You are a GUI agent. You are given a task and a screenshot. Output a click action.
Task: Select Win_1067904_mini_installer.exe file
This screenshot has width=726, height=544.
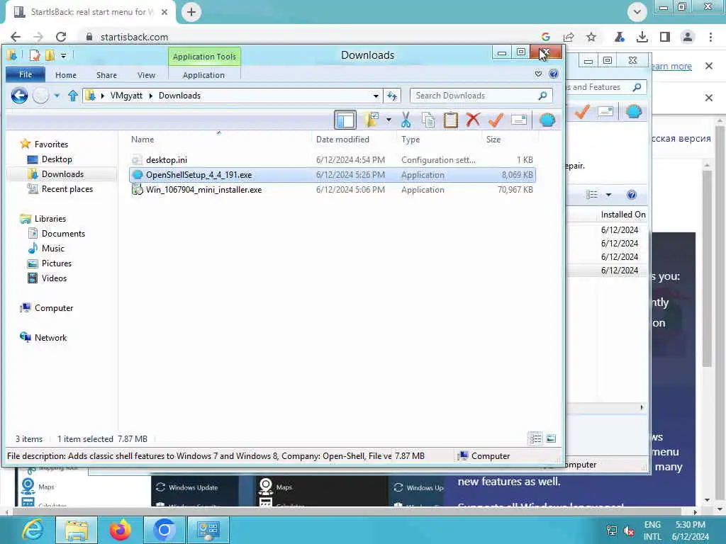click(x=332, y=190)
